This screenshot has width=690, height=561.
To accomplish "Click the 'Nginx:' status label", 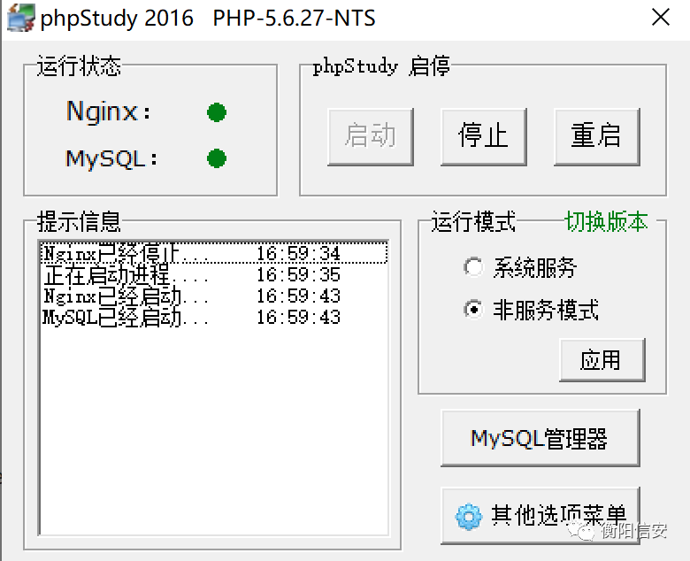I will click(x=108, y=111).
